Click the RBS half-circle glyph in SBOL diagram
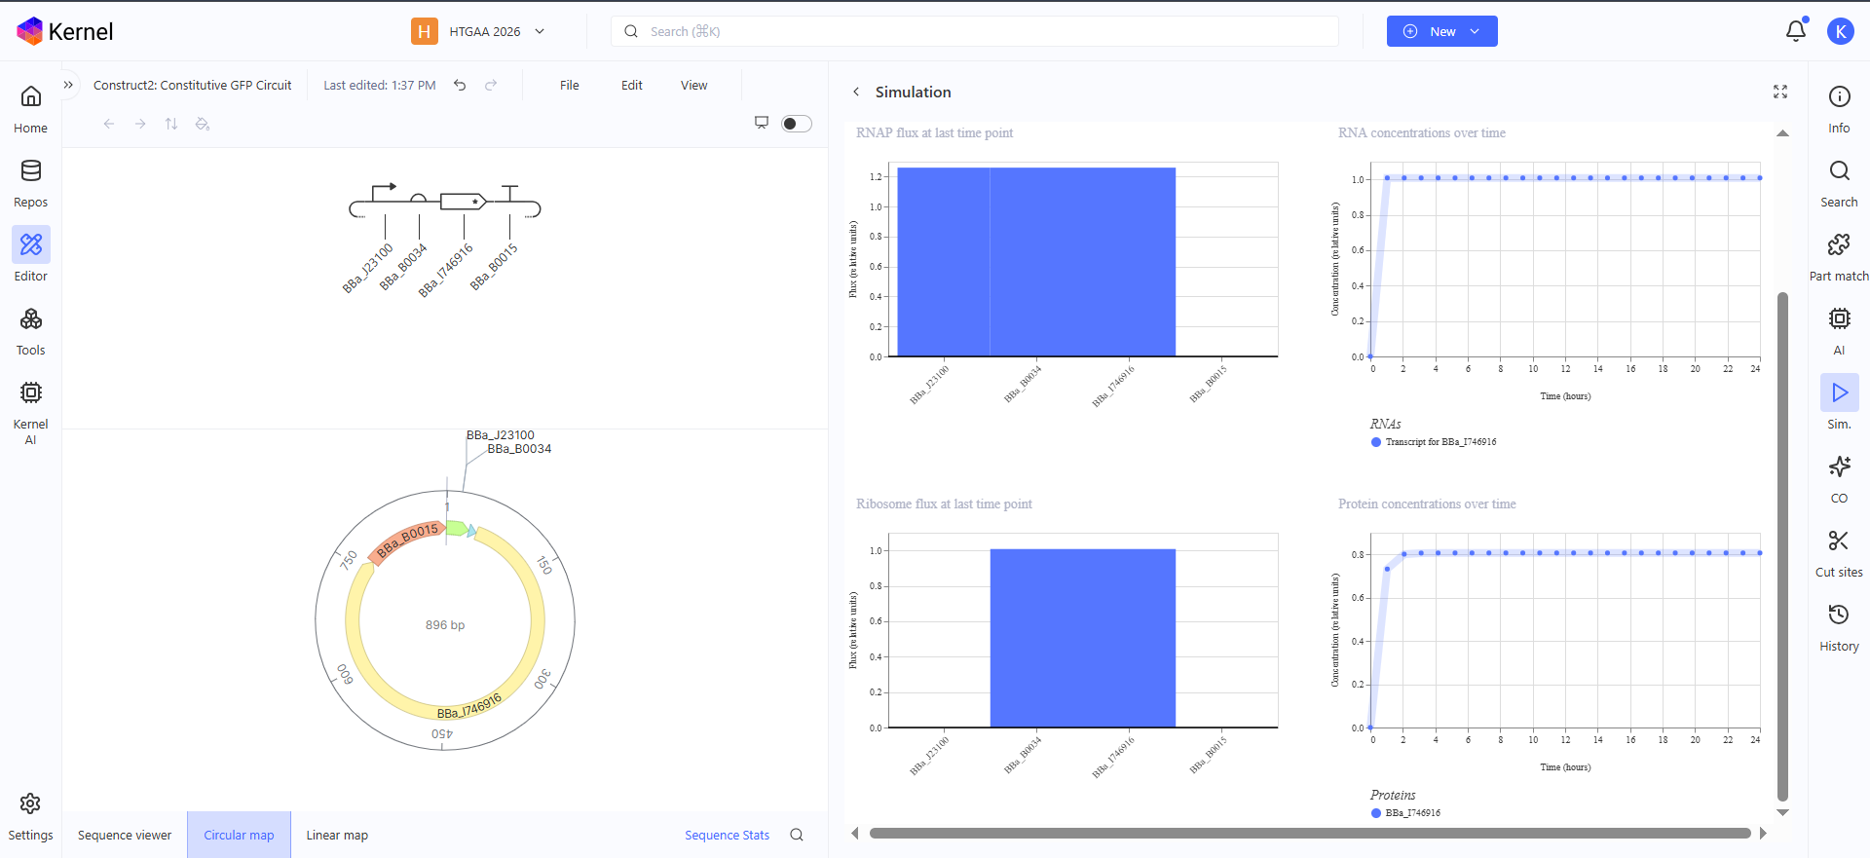This screenshot has height=858, width=1870. [419, 197]
